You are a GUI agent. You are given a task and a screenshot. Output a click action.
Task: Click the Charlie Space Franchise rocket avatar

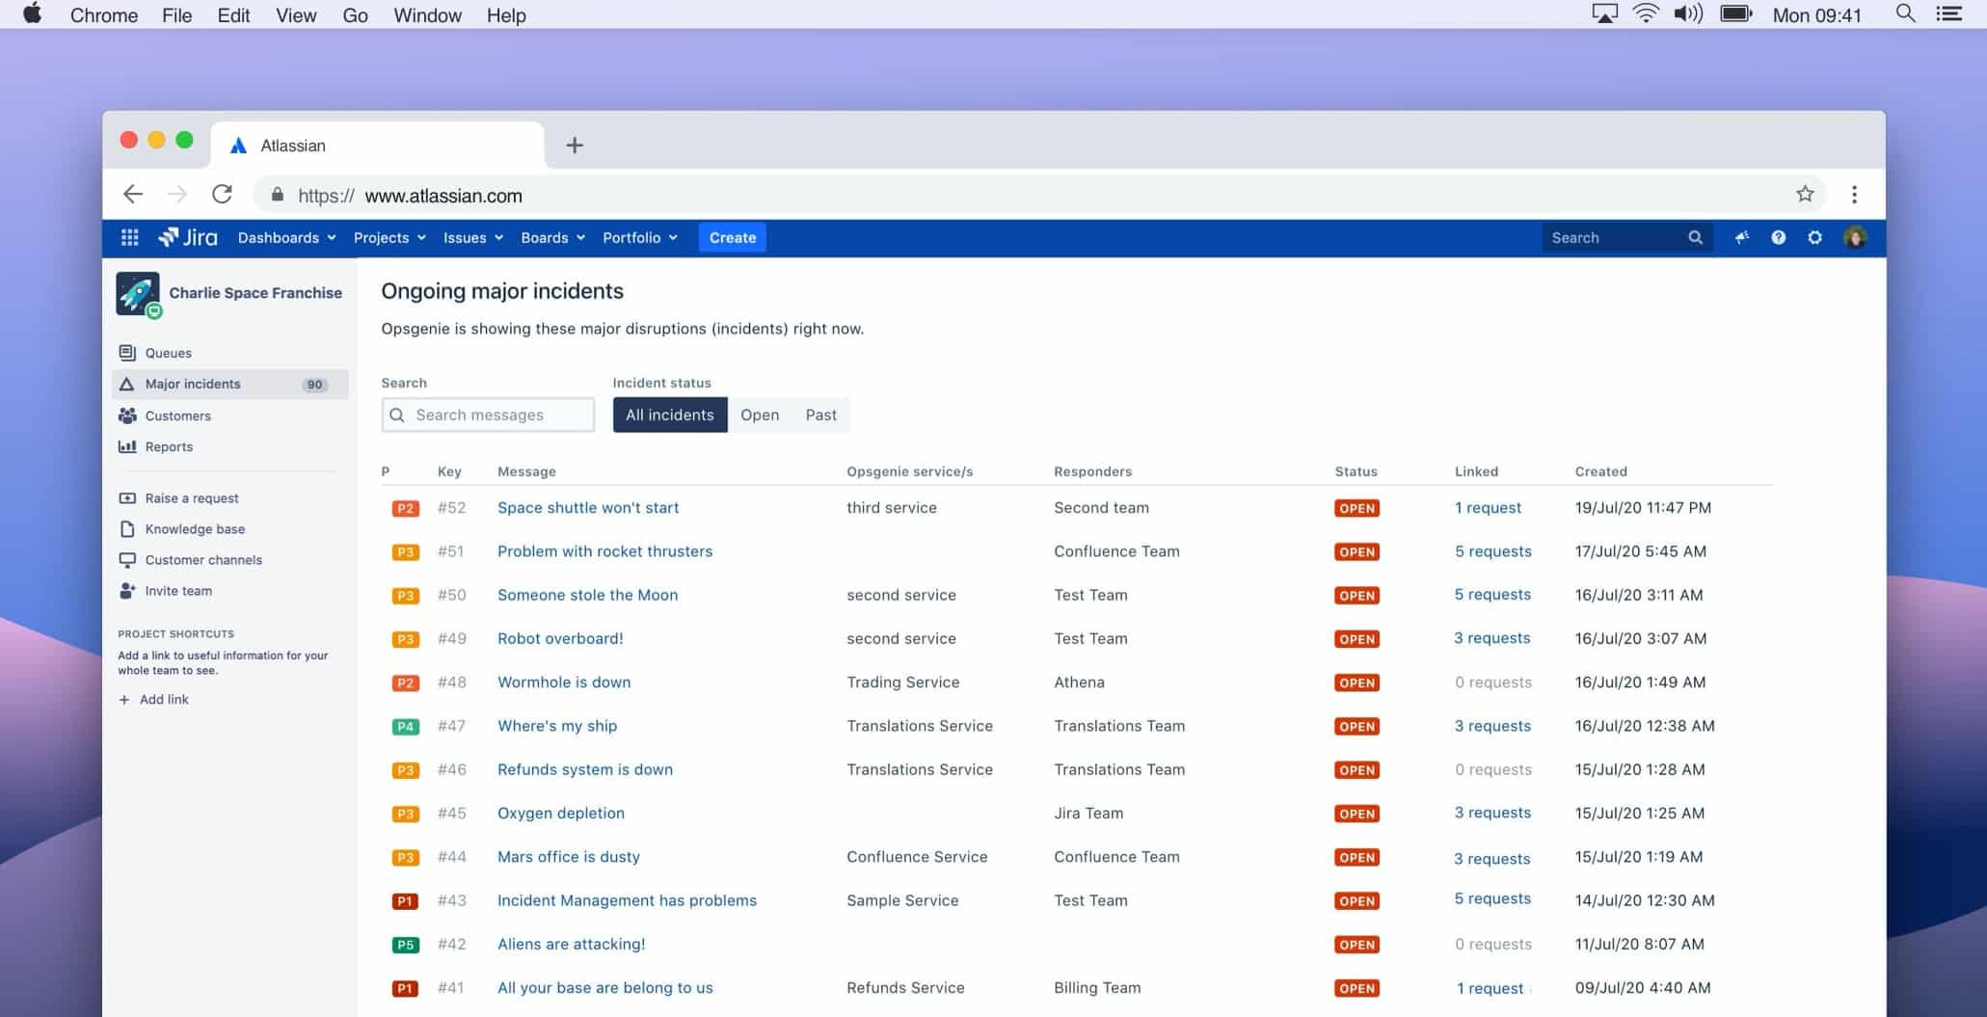[x=138, y=293]
